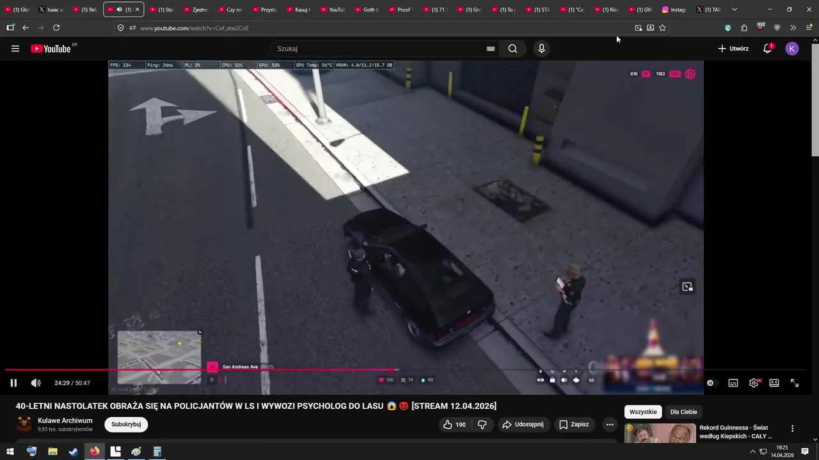
Task: Click the browser address bar URL
Action: tap(195, 28)
